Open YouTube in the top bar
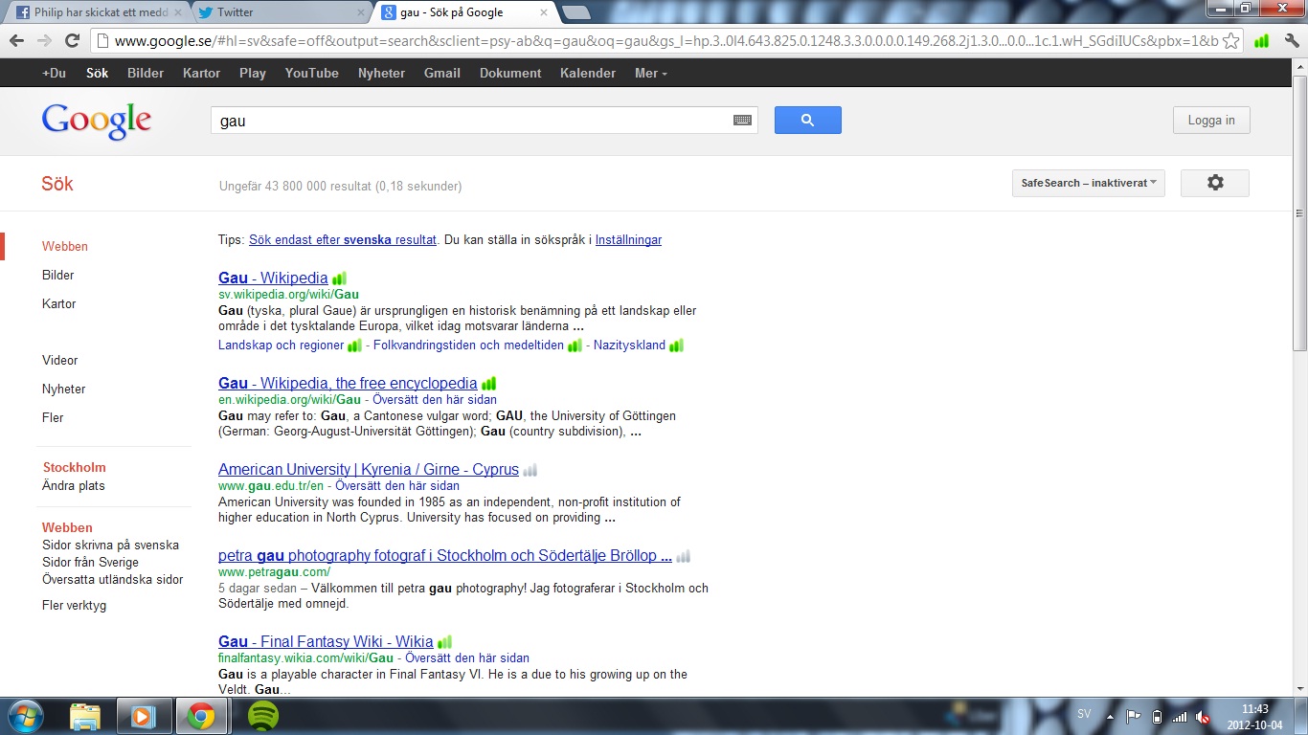Image resolution: width=1308 pixels, height=735 pixels. point(312,73)
